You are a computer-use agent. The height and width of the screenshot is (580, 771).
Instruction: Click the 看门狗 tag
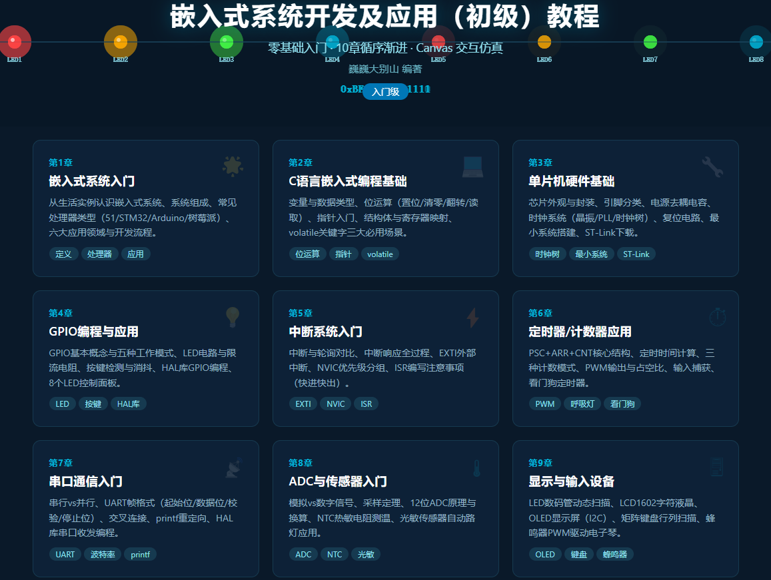622,404
